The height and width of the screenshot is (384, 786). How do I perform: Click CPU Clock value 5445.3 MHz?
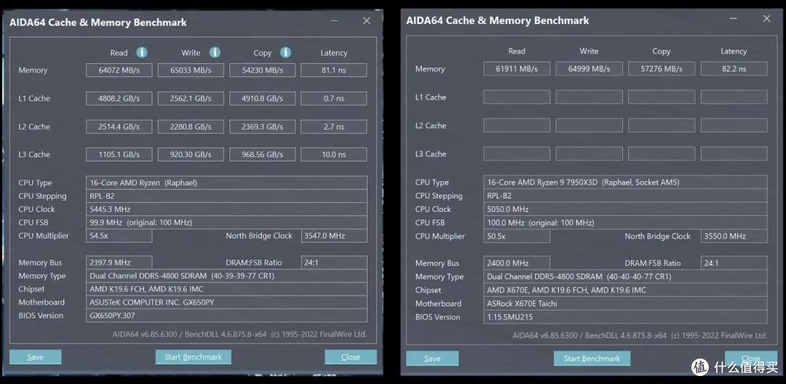pos(226,209)
